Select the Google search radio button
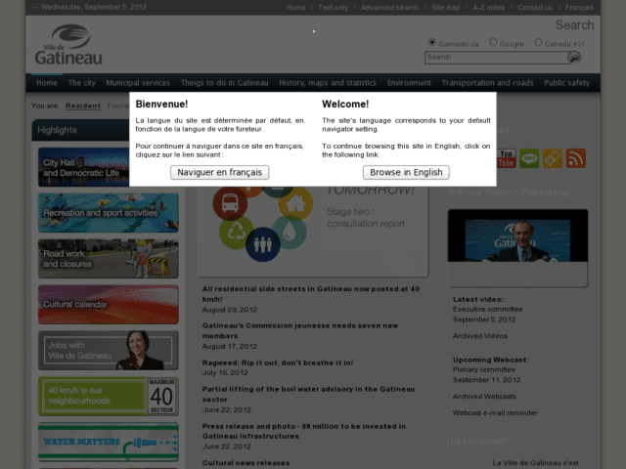The height and width of the screenshot is (469, 626). (493, 42)
